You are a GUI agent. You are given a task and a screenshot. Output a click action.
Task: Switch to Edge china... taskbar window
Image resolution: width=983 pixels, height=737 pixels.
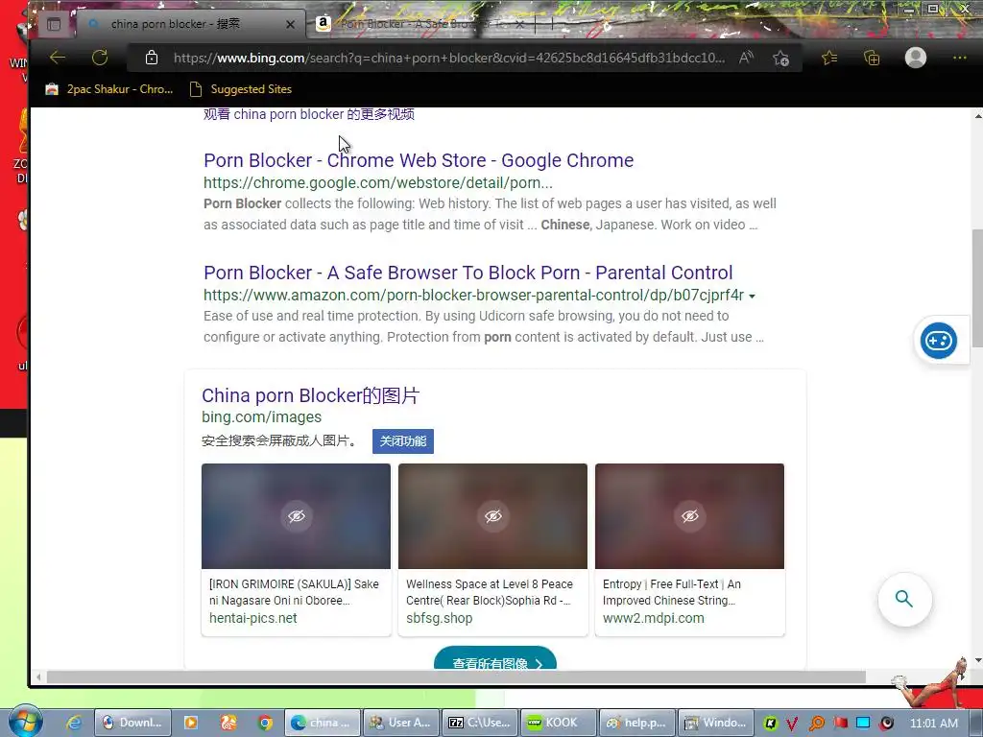pyautogui.click(x=323, y=723)
